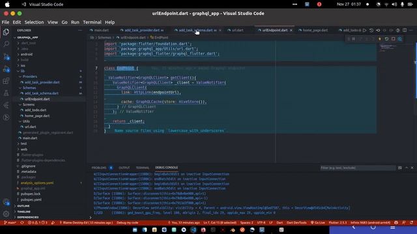Open Source Control view in activity bar

(x=6, y=57)
